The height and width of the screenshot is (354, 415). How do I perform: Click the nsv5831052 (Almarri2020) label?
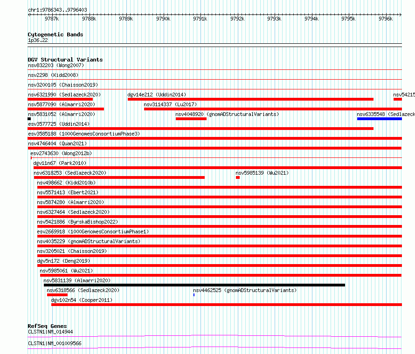[62, 114]
